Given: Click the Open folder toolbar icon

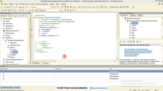Looking at the screenshot, I should tap(5, 7).
